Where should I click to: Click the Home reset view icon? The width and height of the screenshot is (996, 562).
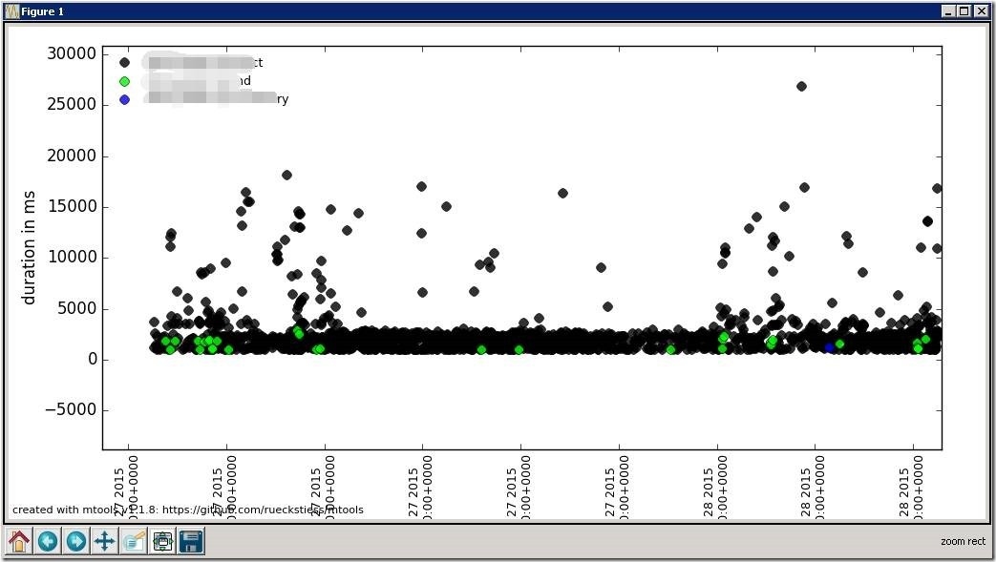pos(18,542)
